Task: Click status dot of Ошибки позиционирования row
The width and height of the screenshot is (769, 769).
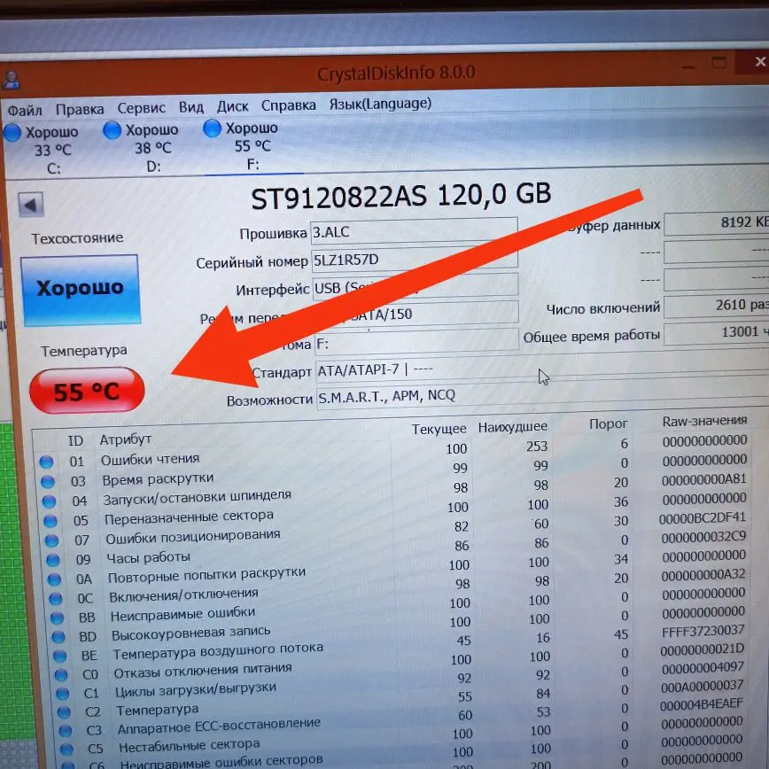Action: pyautogui.click(x=52, y=540)
